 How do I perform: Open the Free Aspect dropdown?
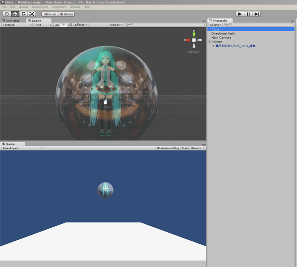tap(22, 148)
